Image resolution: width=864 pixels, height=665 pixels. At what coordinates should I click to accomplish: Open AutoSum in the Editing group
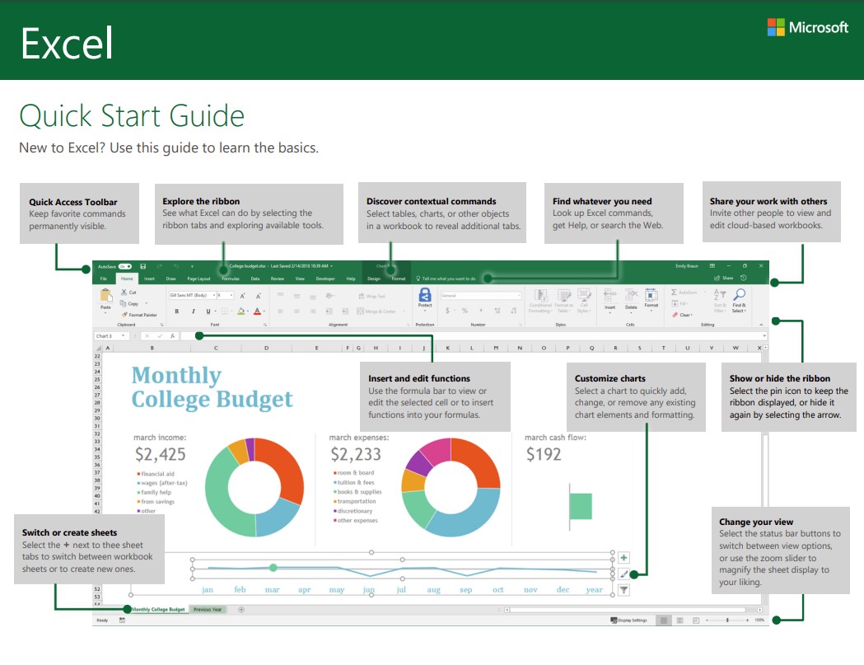point(687,292)
